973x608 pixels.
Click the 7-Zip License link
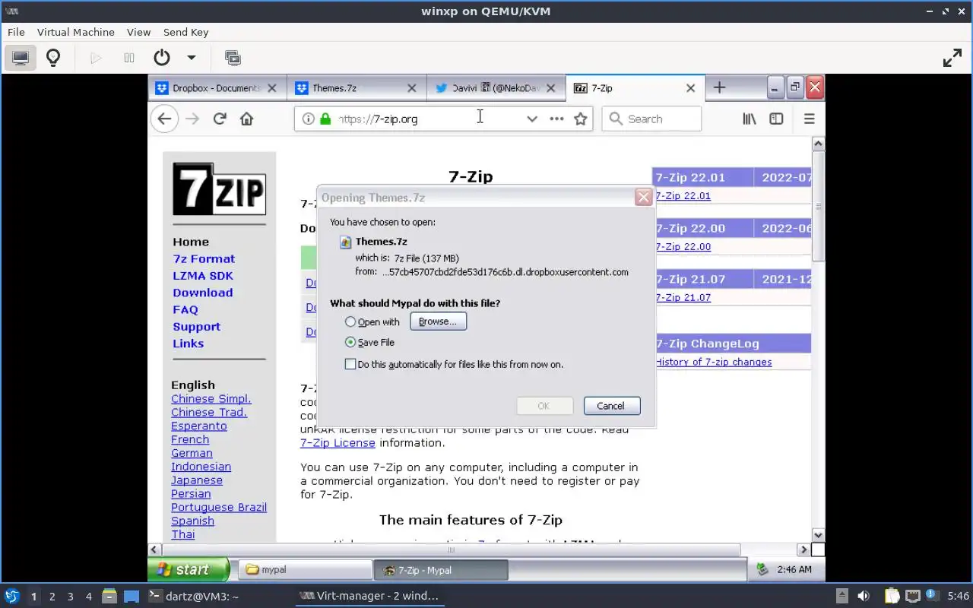click(x=338, y=443)
